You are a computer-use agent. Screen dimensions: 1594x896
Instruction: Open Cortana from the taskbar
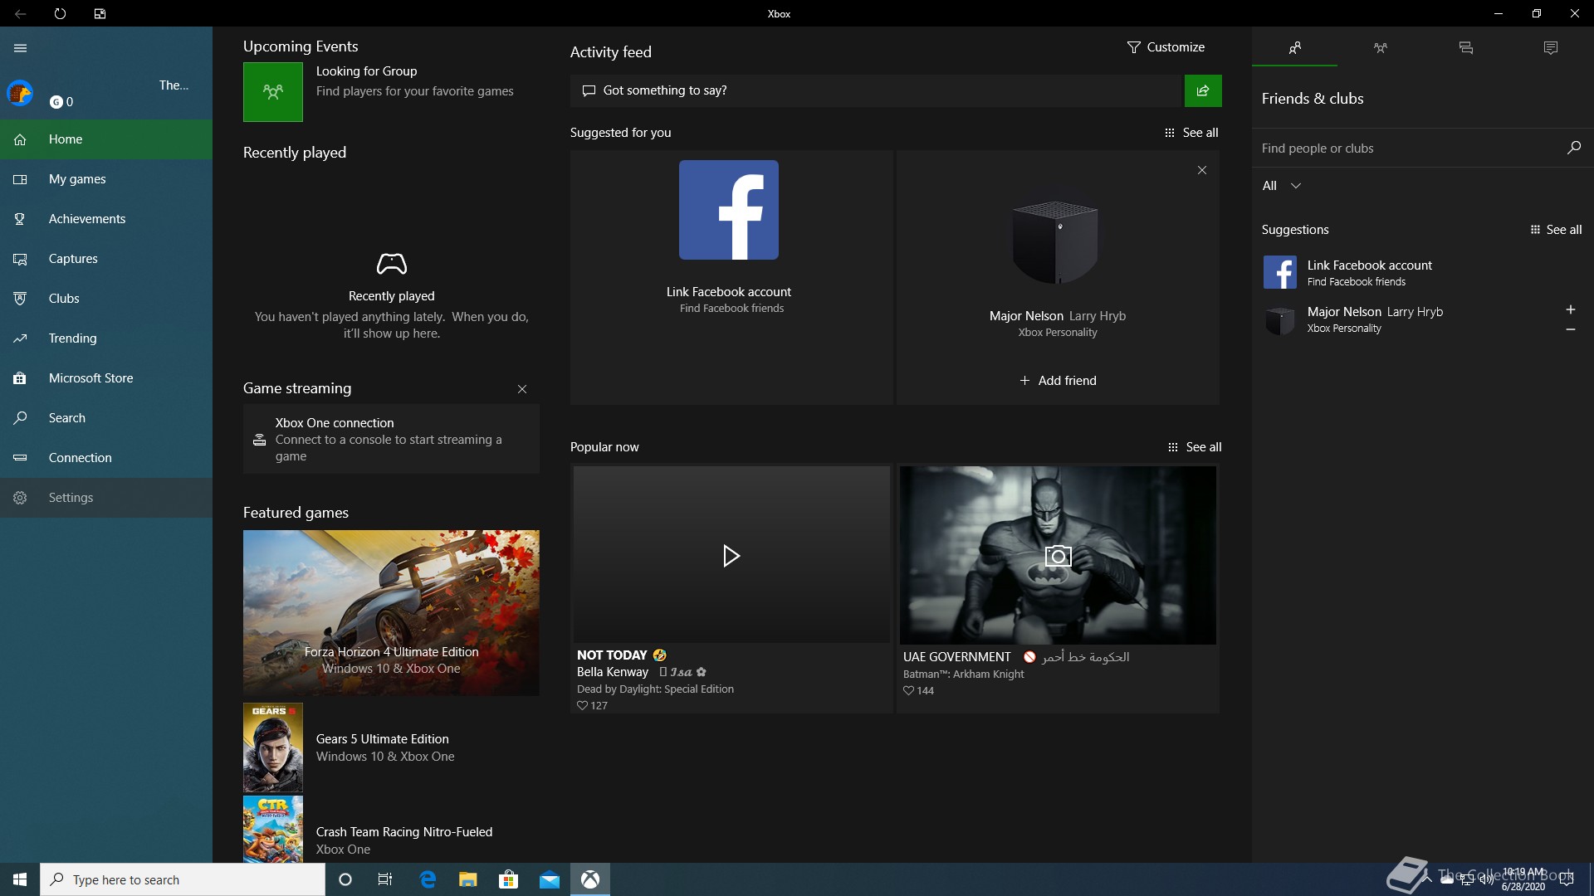click(x=345, y=879)
